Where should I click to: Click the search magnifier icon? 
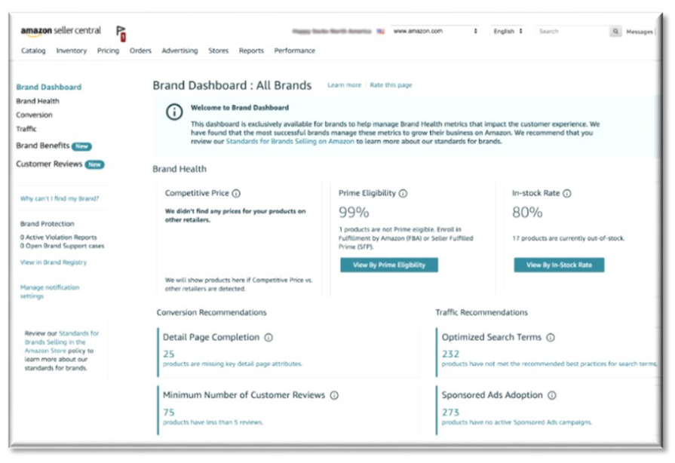tap(615, 31)
